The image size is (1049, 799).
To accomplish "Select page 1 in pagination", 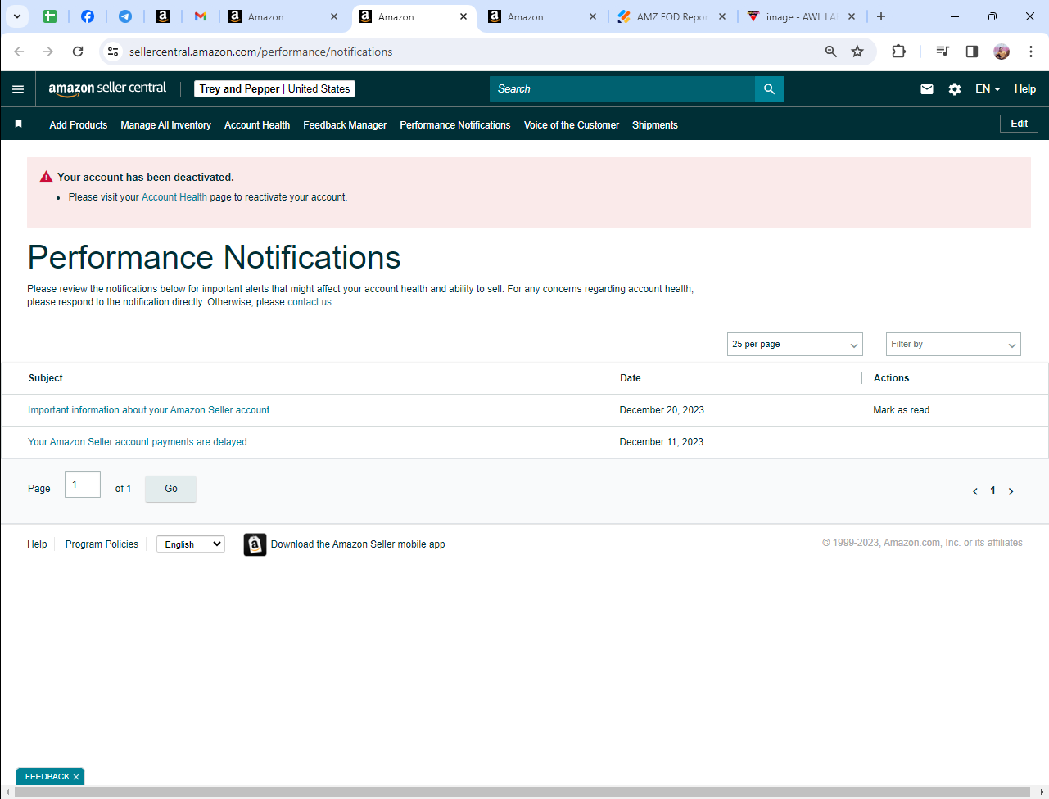I will (993, 491).
